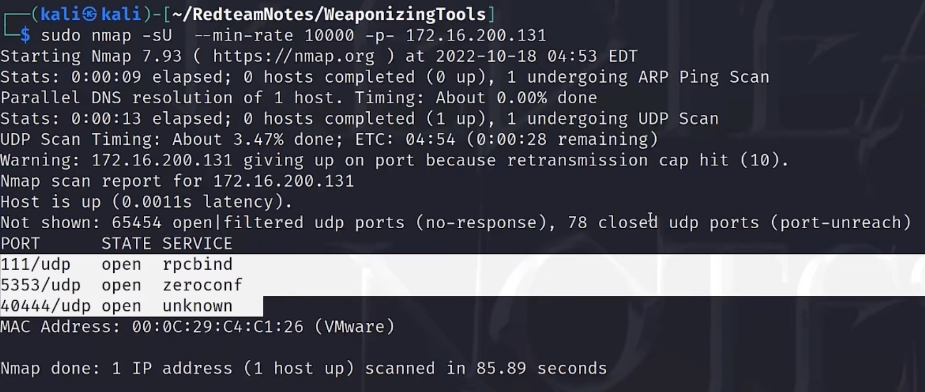Click the PORT column header
This screenshot has height=392, width=925.
coord(20,244)
